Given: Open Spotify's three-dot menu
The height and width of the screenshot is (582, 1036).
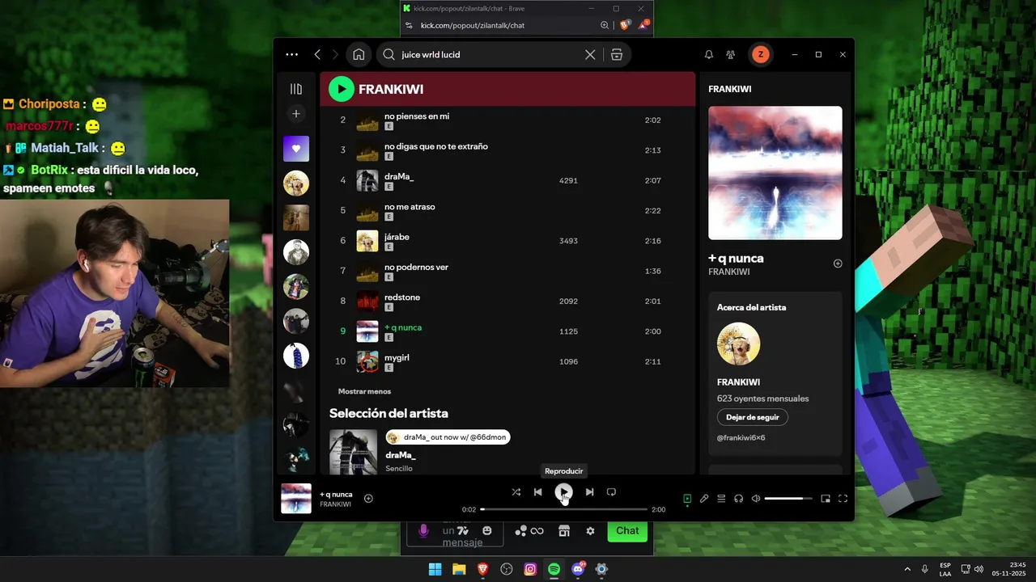Looking at the screenshot, I should coord(292,54).
